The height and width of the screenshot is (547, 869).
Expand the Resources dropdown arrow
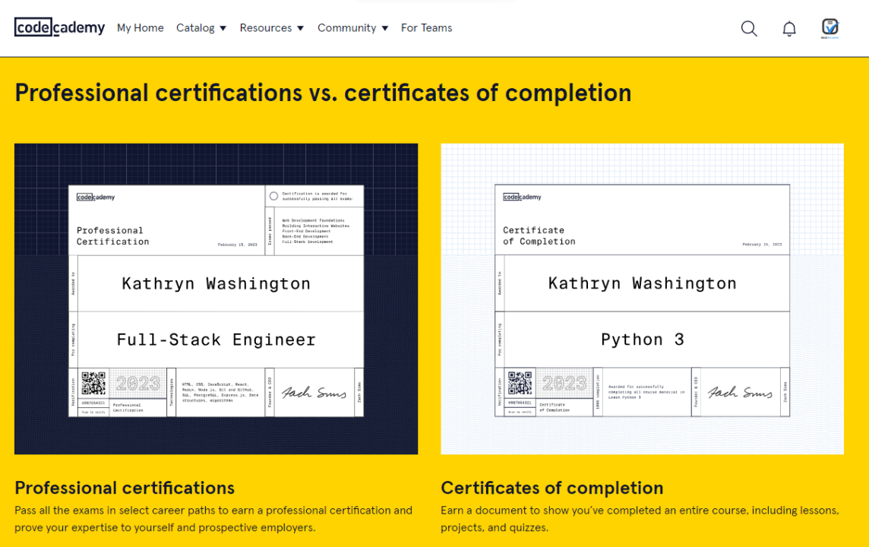pos(300,28)
